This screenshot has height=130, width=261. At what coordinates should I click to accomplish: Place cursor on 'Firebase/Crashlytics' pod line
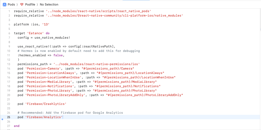[41, 104]
